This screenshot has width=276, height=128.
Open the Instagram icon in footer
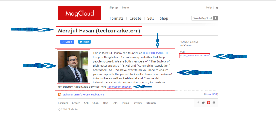pos(214,103)
